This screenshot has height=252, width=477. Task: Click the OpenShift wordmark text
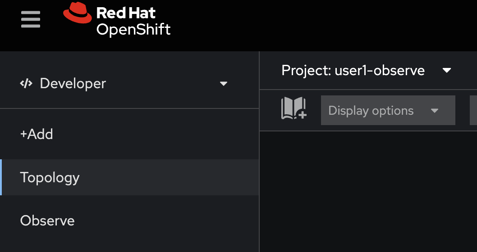click(x=133, y=30)
